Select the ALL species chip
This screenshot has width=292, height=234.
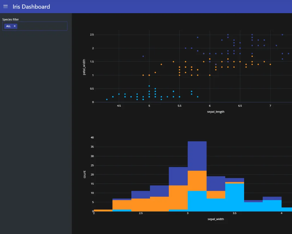(9, 26)
